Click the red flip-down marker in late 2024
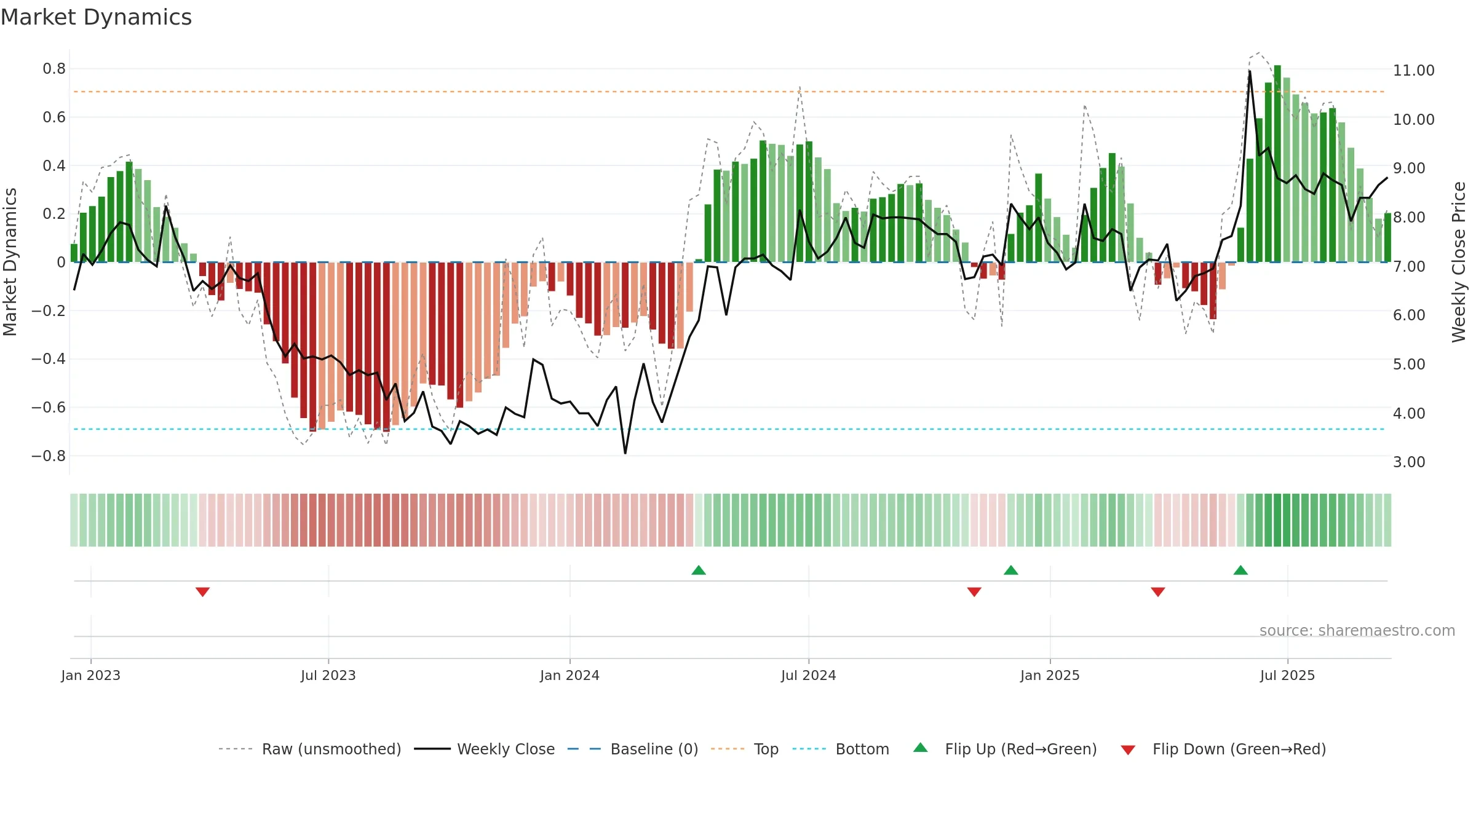Viewport: 1476px width, 830px height. click(x=974, y=591)
